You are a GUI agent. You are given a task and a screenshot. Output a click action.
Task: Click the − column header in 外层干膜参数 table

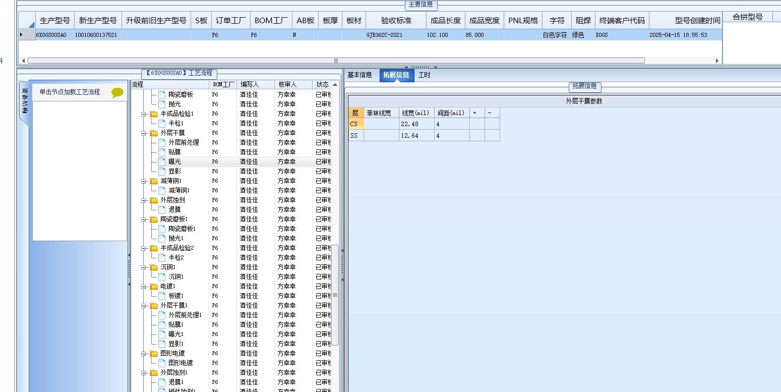pyautogui.click(x=492, y=113)
